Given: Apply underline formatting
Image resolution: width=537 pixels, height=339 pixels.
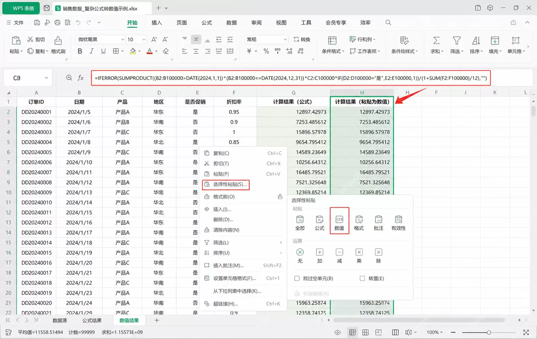Looking at the screenshot, I should tap(103, 51).
